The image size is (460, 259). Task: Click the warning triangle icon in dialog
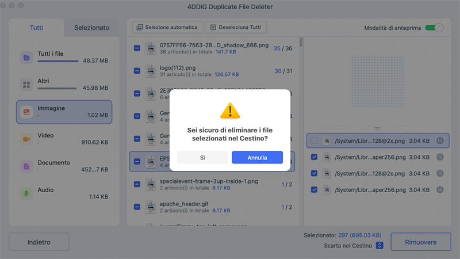(230, 111)
